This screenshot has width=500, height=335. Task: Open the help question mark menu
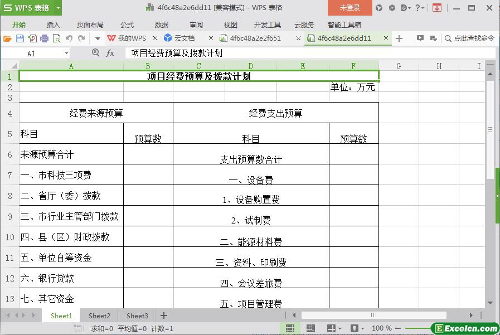click(x=419, y=8)
